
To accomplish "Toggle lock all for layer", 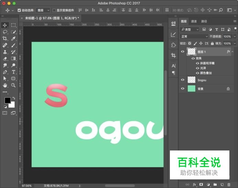I will [212, 43].
